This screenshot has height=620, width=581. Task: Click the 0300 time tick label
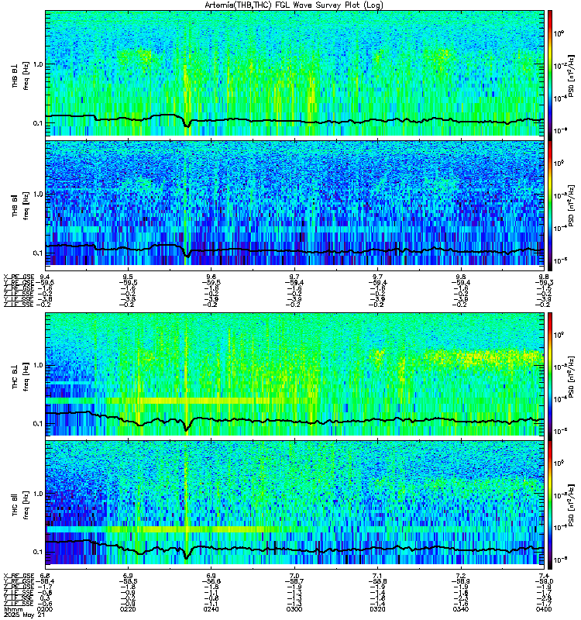click(x=294, y=609)
